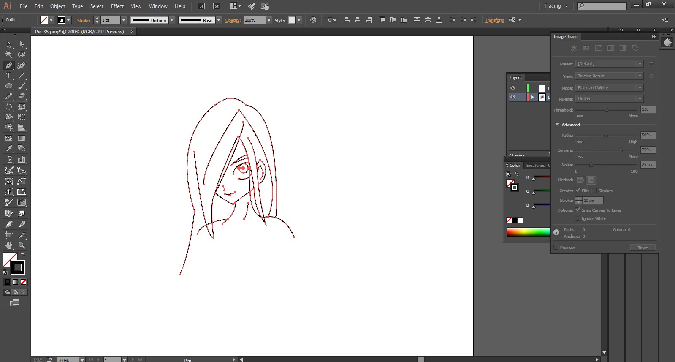Toggle visibility of the second layer
Screen dimensions: 675x362
[x=513, y=97]
